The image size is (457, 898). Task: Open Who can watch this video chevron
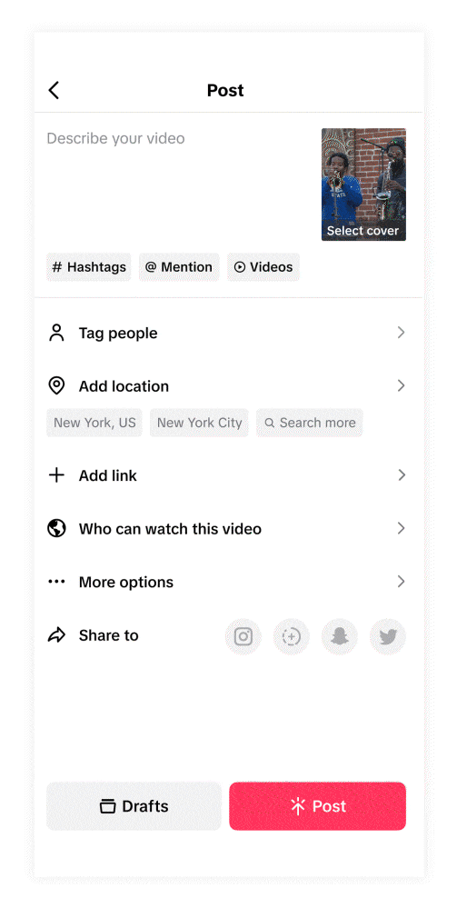(401, 529)
